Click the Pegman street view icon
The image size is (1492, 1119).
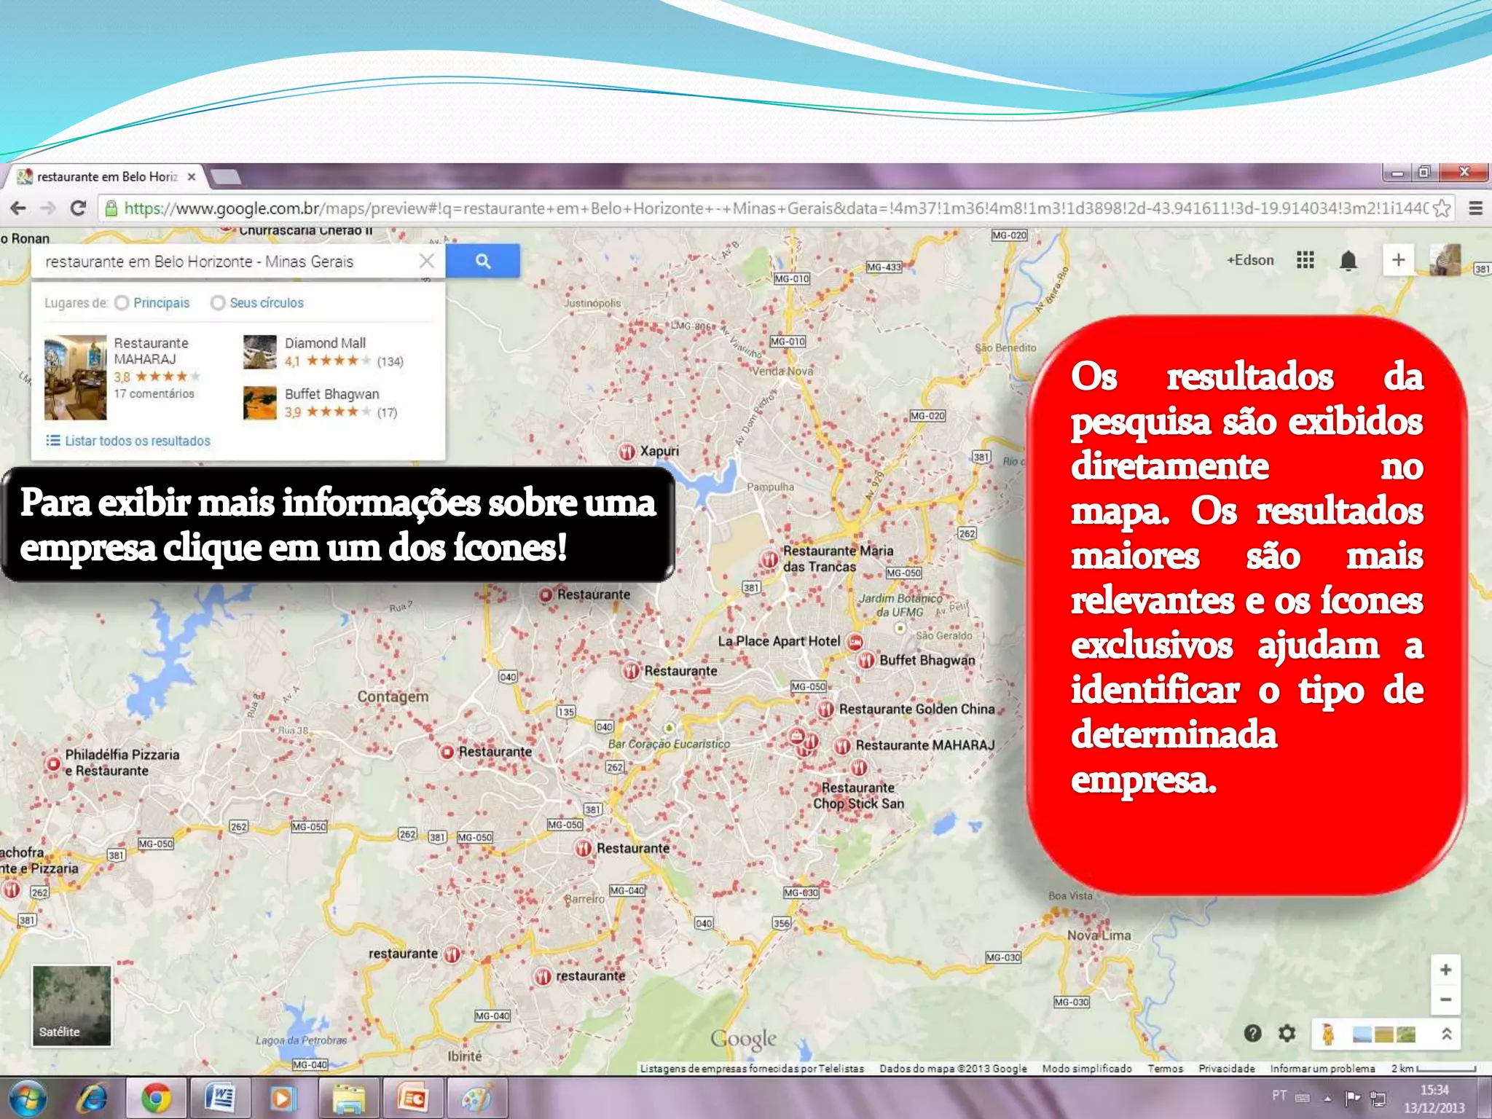1328,1033
